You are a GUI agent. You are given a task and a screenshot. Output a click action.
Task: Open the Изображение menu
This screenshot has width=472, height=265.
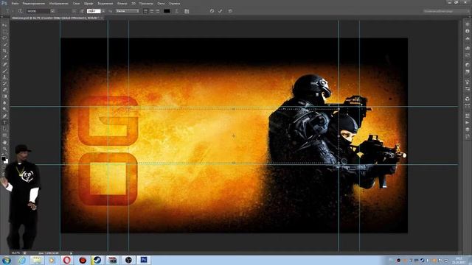58,3
